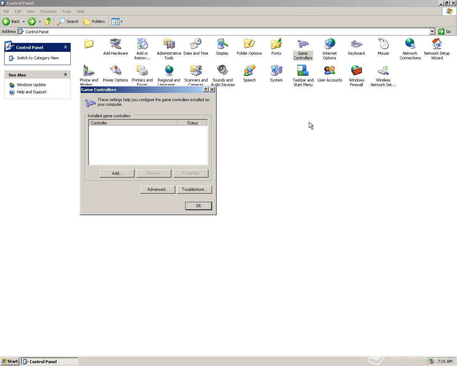
Task: Go up one folder level
Action: coord(48,21)
